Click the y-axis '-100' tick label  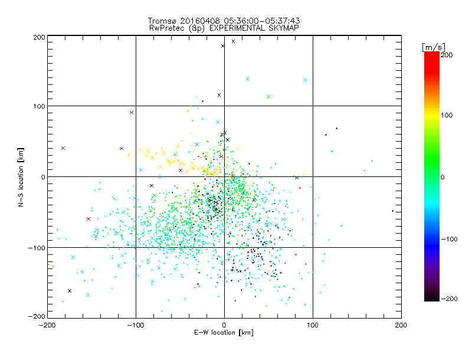37,248
